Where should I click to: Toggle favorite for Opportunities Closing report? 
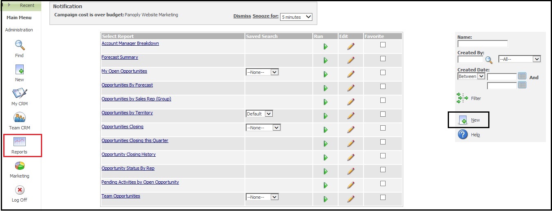point(383,128)
